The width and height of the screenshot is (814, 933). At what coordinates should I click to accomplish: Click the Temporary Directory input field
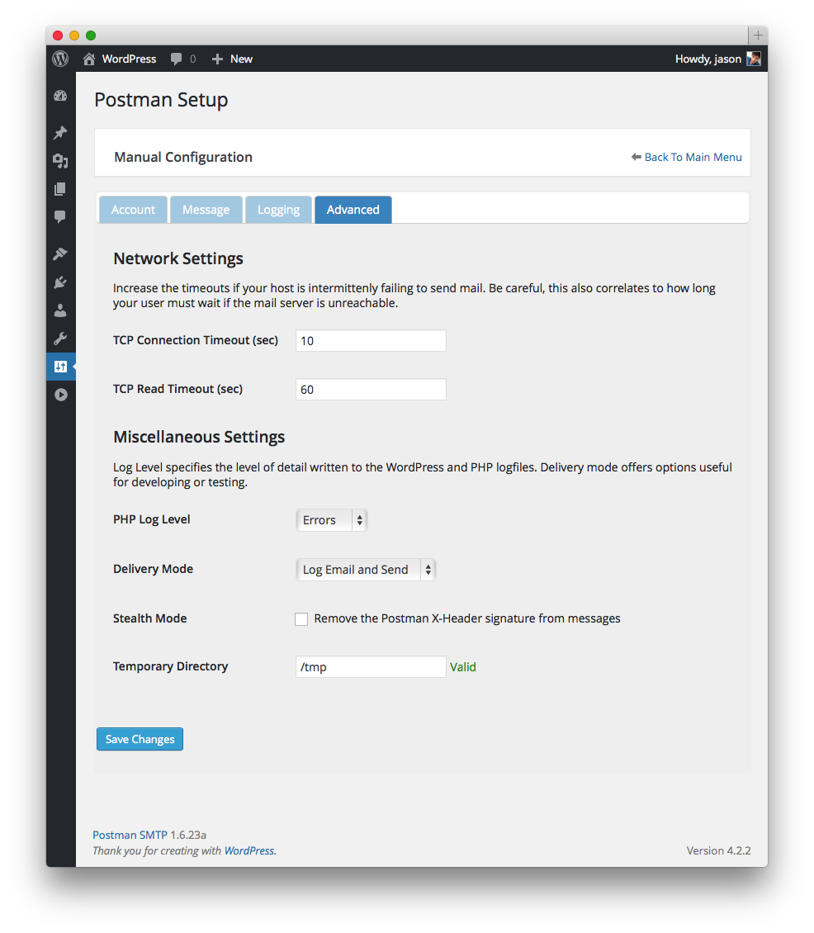tap(371, 667)
